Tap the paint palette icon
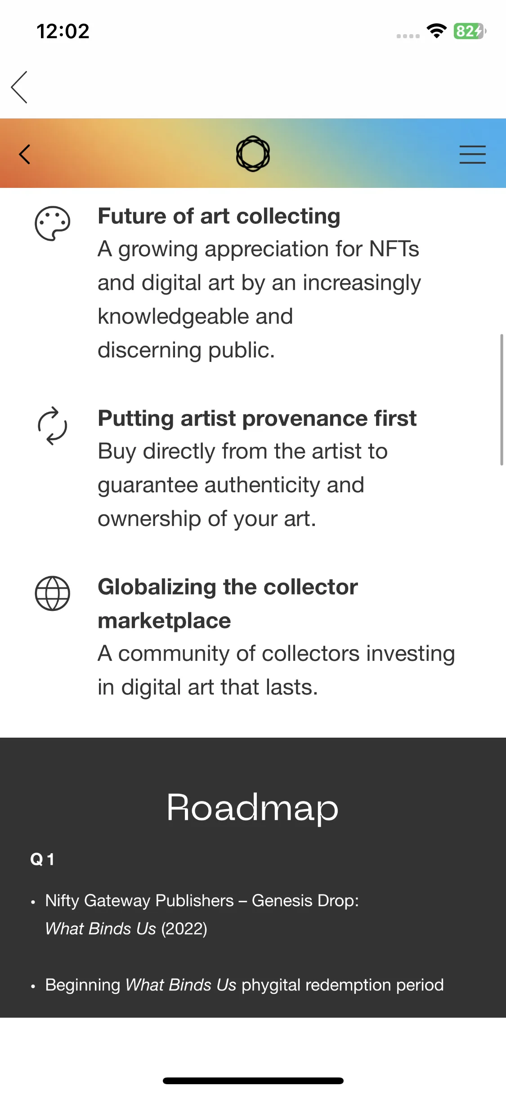Screen dimensions: 506x1095 click(x=53, y=223)
